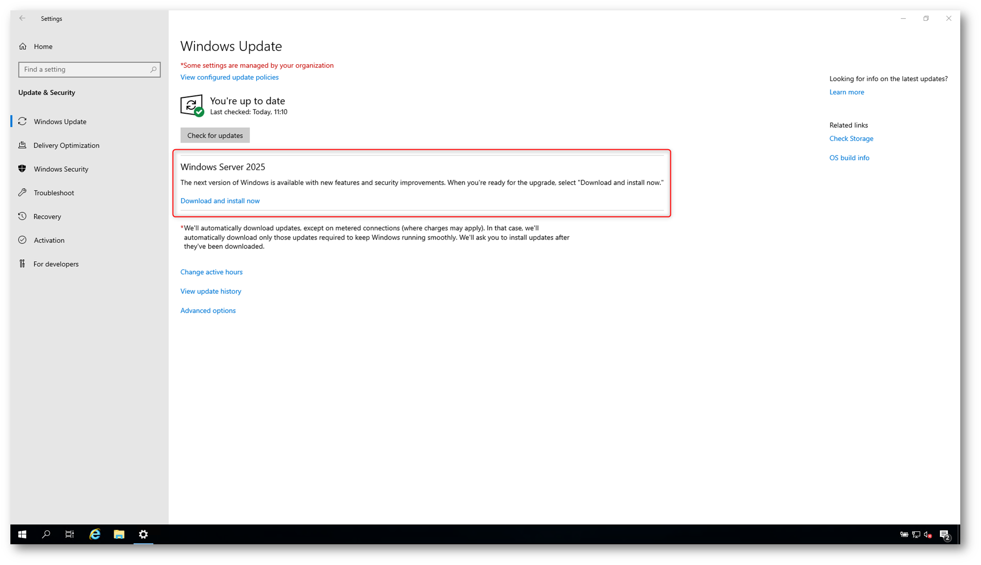This screenshot has width=981, height=565.
Task: Open View configured update policies
Action: (x=229, y=78)
